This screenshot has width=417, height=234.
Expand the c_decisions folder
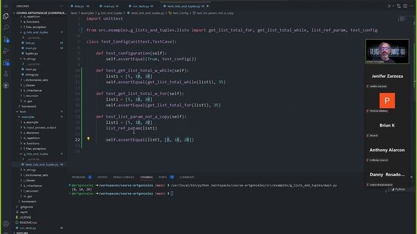[x=39, y=133]
